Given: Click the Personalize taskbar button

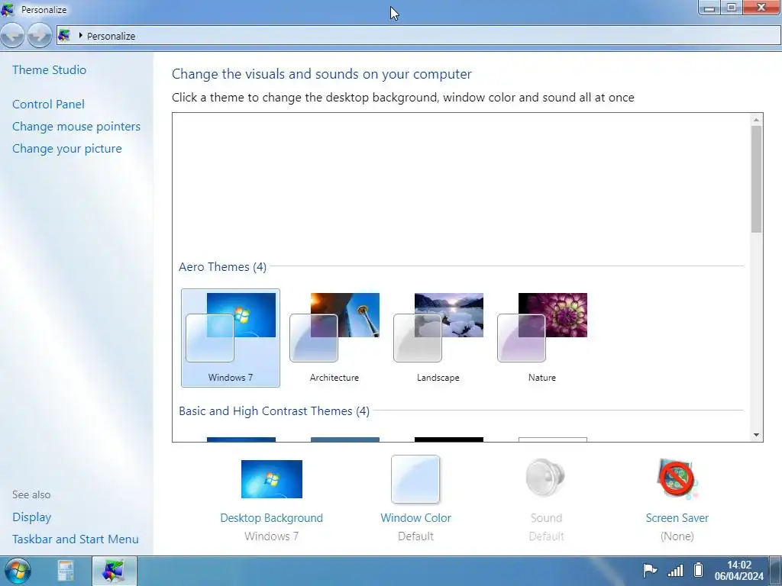Looking at the screenshot, I should 115,571.
